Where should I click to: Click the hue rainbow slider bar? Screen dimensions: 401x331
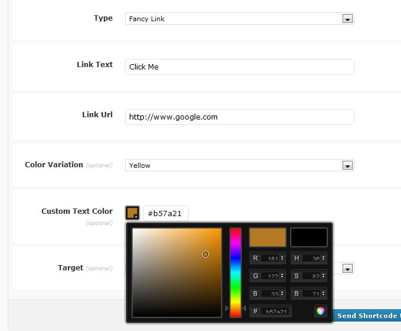coord(235,272)
